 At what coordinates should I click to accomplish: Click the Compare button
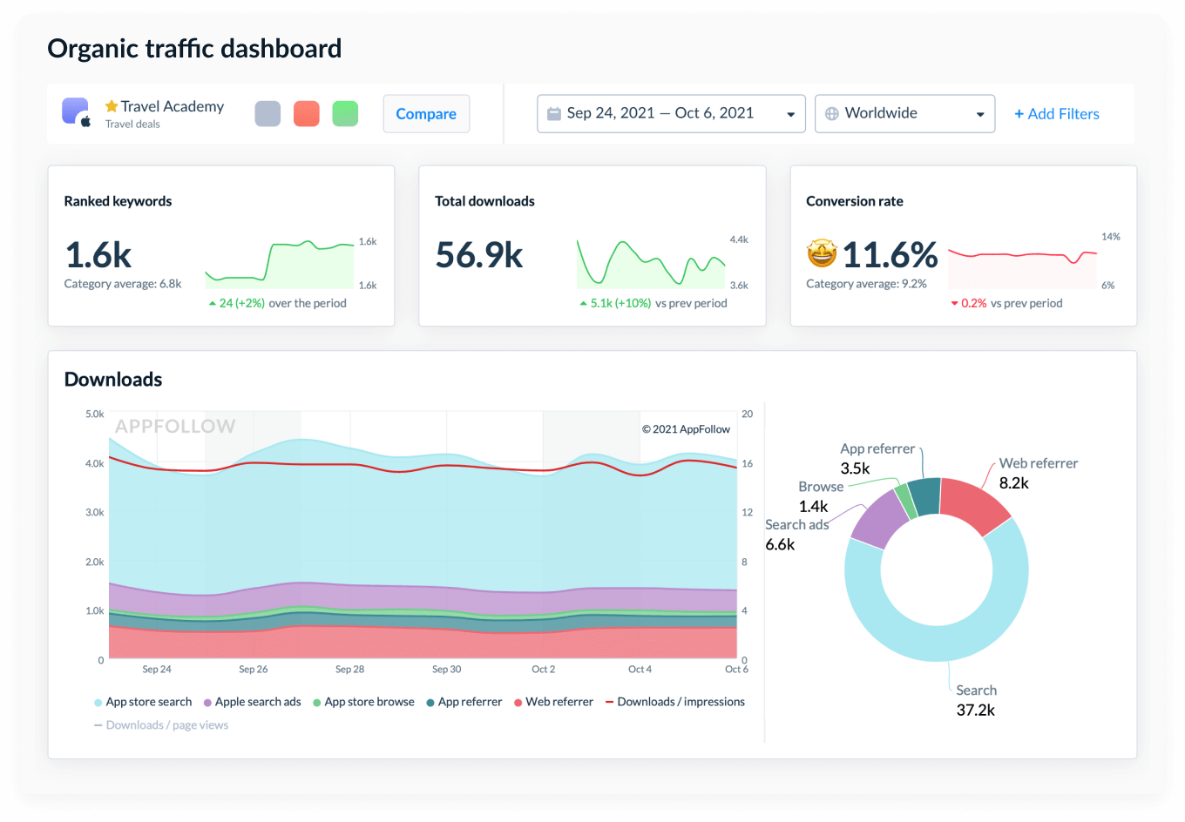coord(426,114)
